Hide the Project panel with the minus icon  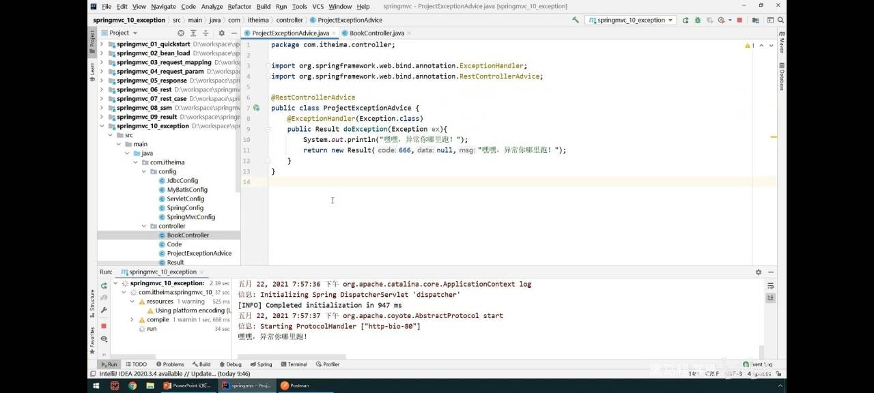(x=234, y=33)
